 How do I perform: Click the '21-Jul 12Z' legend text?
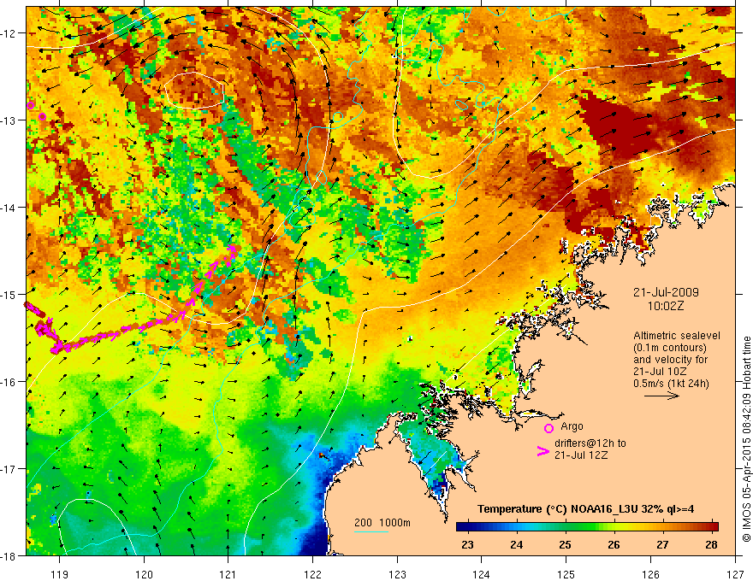click(x=581, y=455)
